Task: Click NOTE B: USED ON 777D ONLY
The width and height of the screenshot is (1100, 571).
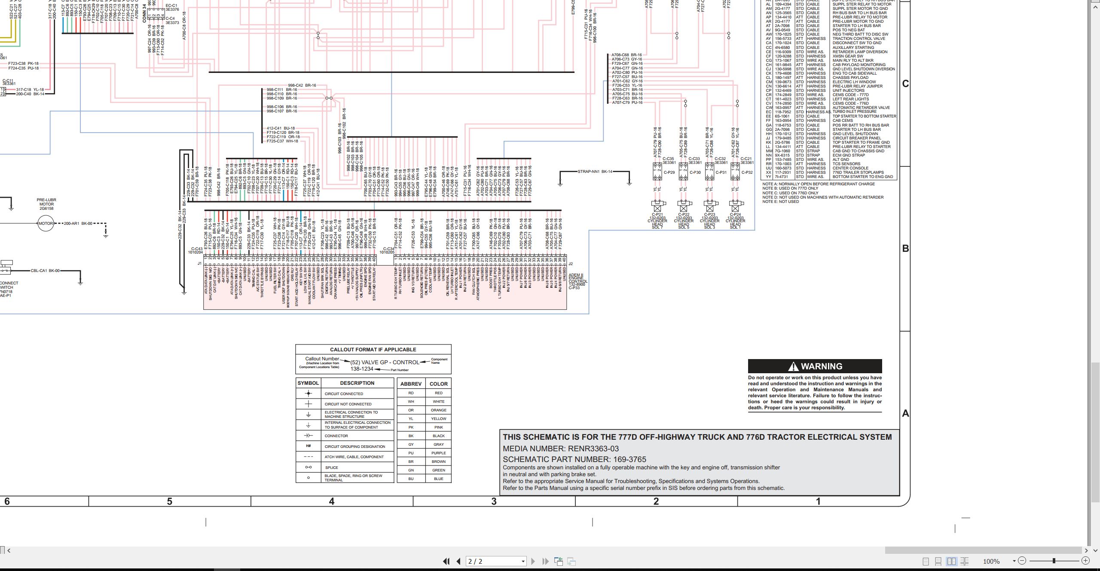Action: coord(790,188)
